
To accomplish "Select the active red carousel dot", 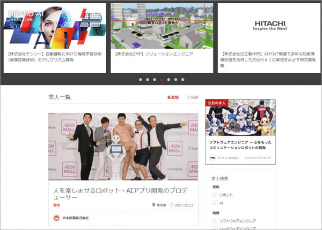I will tap(162, 80).
